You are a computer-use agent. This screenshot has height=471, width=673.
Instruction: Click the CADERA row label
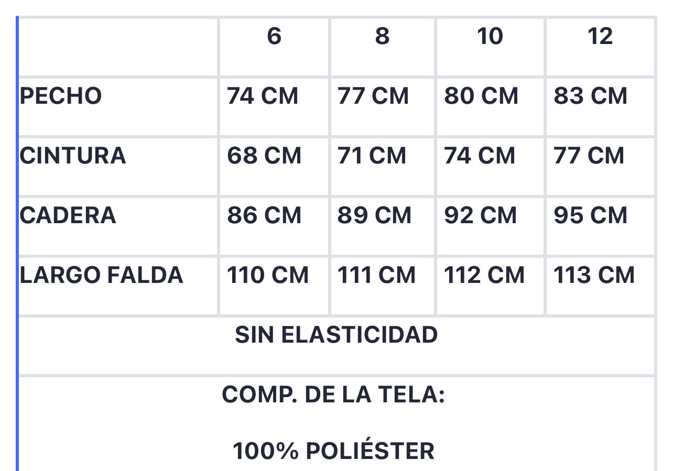point(68,216)
